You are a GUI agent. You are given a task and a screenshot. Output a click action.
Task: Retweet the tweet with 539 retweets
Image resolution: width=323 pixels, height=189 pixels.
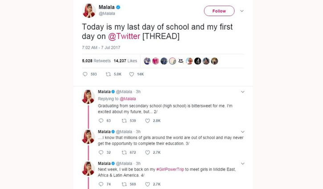(x=124, y=121)
